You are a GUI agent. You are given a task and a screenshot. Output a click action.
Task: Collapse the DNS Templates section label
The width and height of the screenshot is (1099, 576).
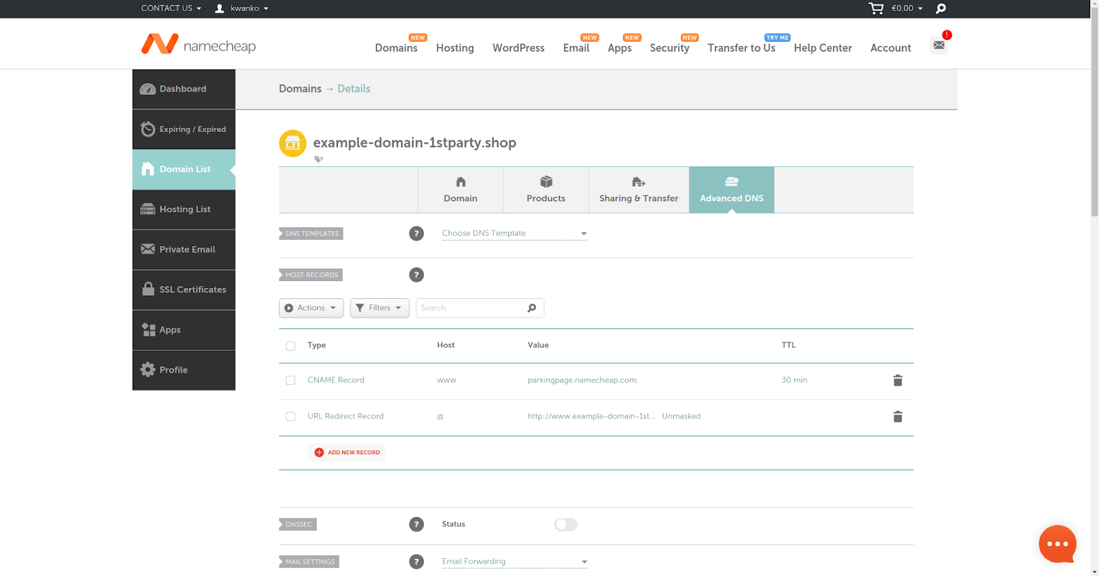[x=311, y=234]
